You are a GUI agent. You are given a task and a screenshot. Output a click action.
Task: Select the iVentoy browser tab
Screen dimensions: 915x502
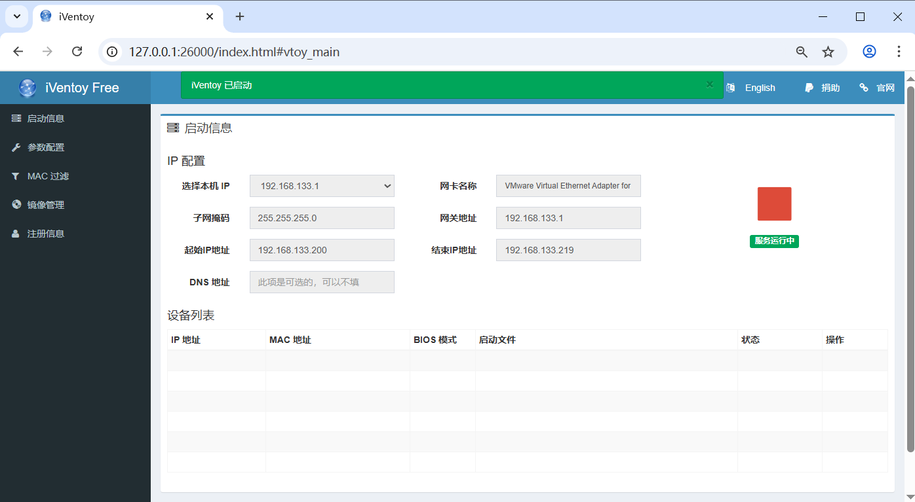[x=128, y=17]
